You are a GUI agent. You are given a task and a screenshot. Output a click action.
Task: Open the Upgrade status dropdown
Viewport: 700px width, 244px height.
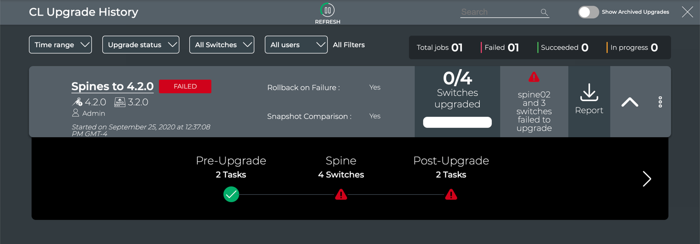[141, 45]
